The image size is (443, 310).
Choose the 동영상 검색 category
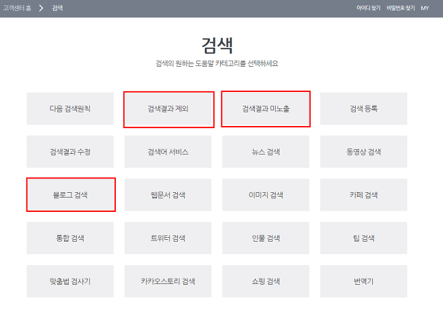(364, 152)
